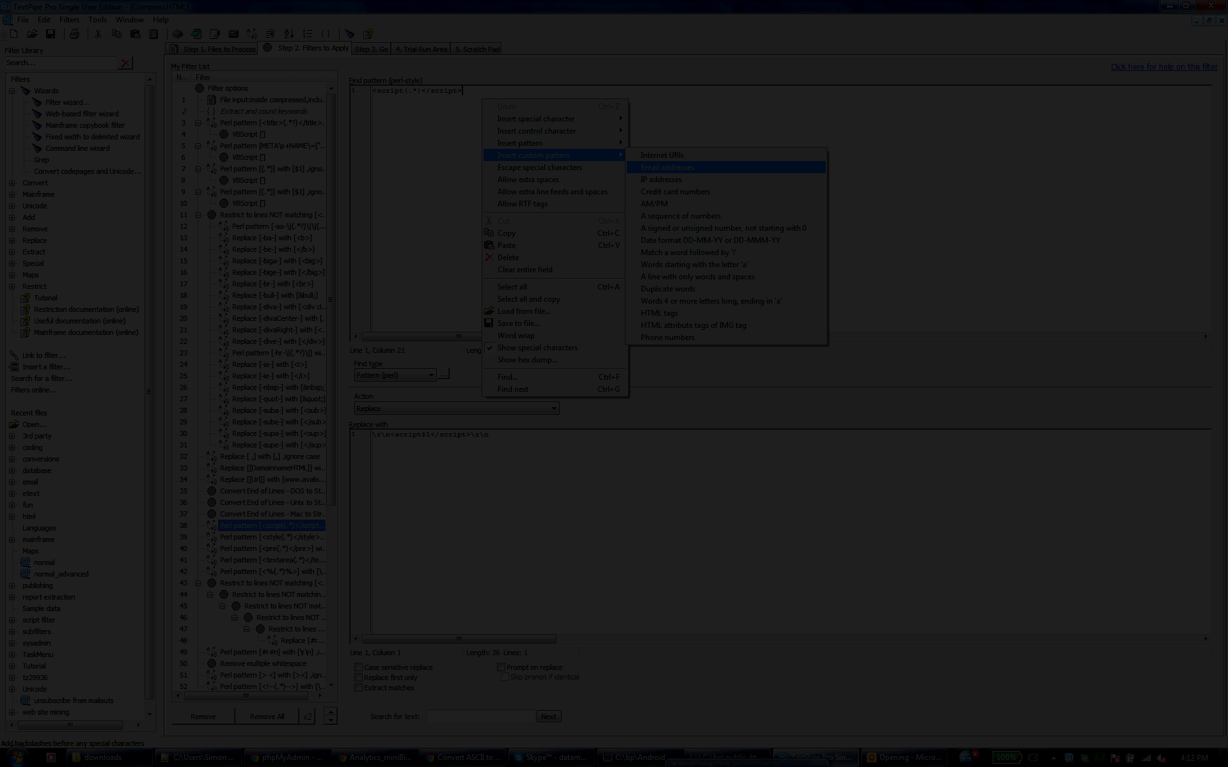This screenshot has width=1228, height=767.
Task: Choose Email addresses from custom pattern submenu
Action: (x=667, y=167)
